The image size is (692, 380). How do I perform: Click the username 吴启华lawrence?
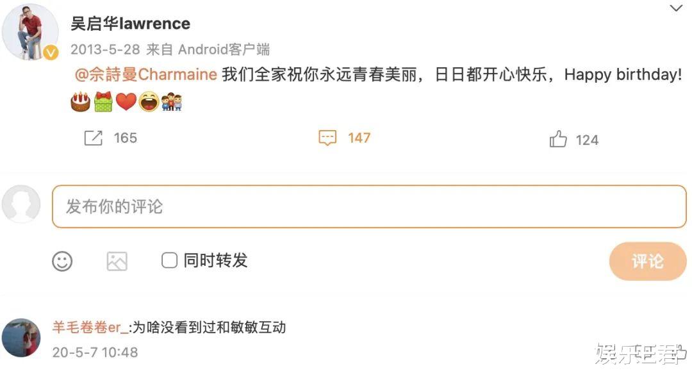tap(131, 23)
